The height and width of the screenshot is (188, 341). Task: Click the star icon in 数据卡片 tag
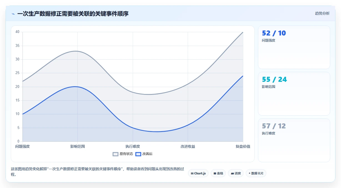[x=249, y=173]
